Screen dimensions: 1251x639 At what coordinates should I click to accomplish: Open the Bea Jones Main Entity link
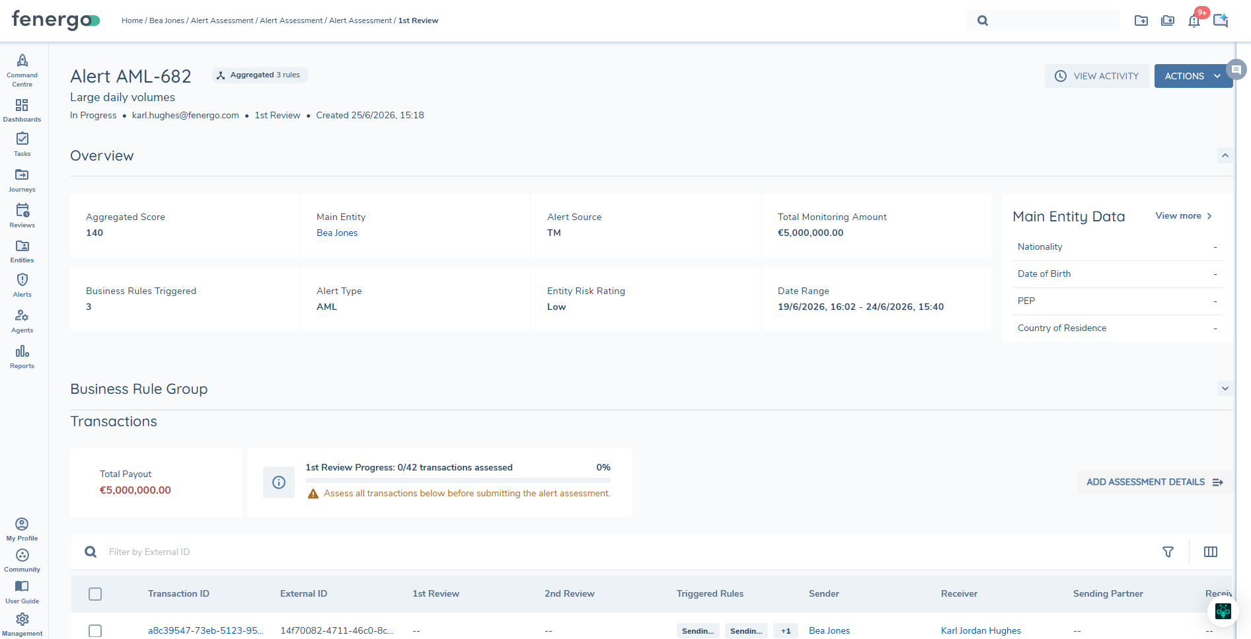(x=337, y=233)
